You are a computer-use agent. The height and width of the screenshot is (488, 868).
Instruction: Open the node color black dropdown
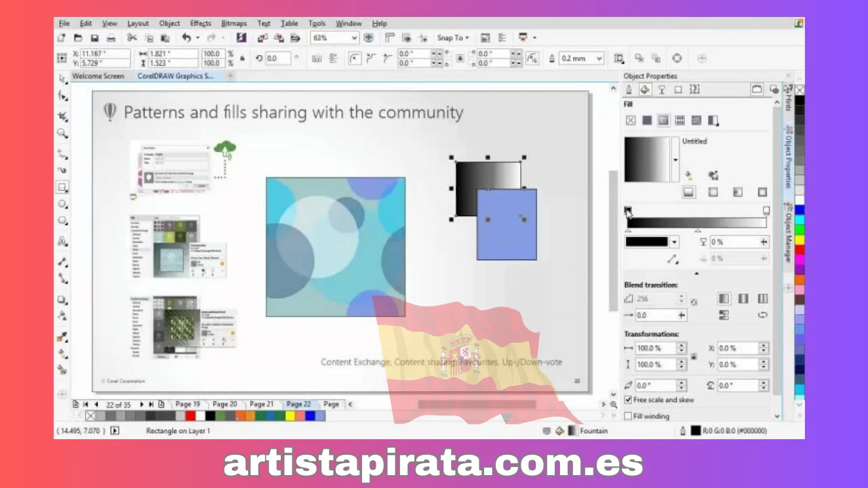674,242
